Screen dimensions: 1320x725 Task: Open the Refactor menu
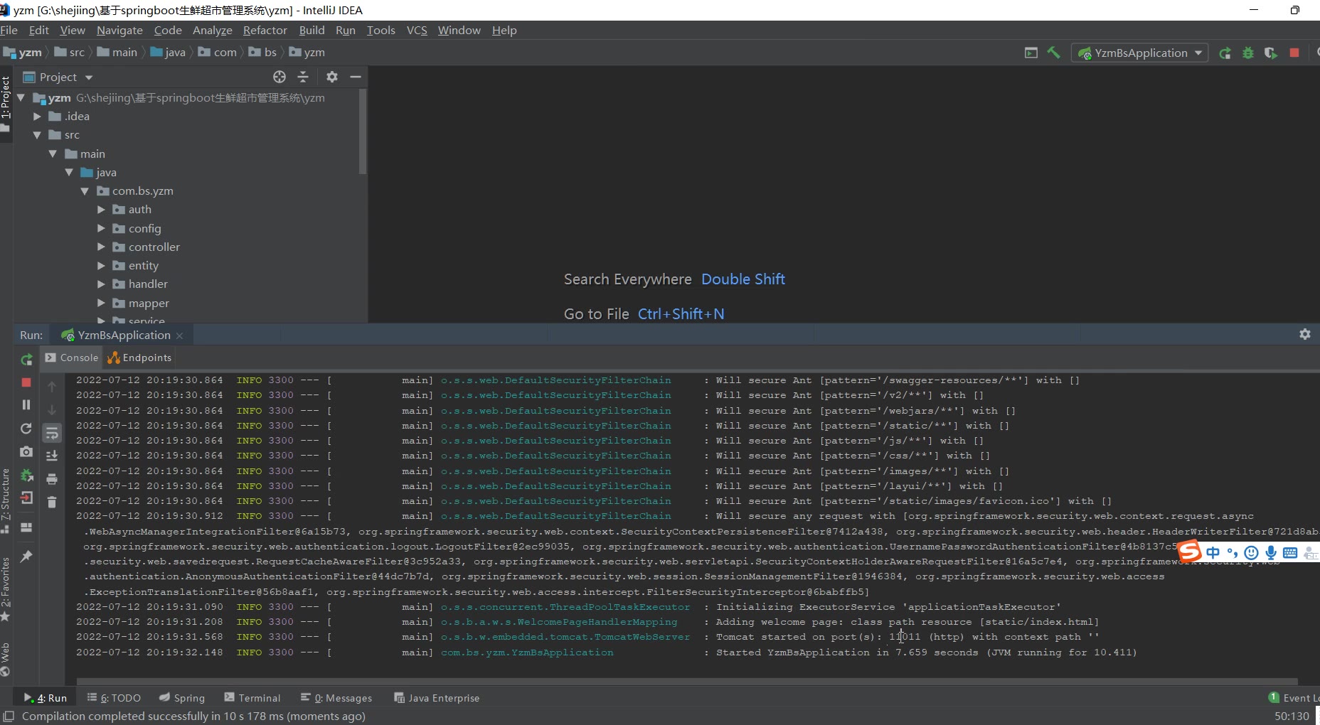pos(265,31)
